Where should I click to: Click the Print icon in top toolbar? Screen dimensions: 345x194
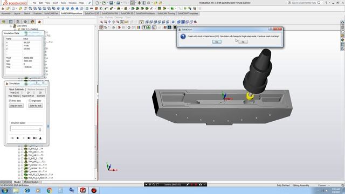118,3
